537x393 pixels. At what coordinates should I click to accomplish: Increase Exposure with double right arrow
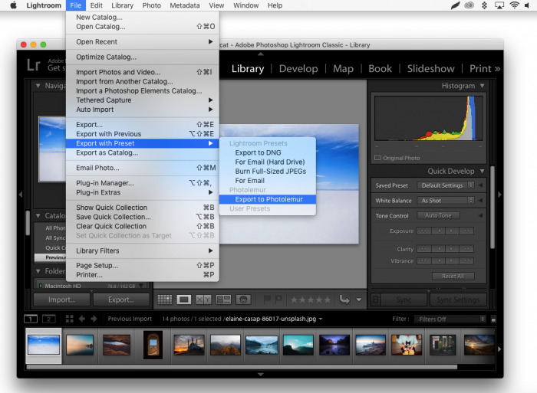click(467, 231)
